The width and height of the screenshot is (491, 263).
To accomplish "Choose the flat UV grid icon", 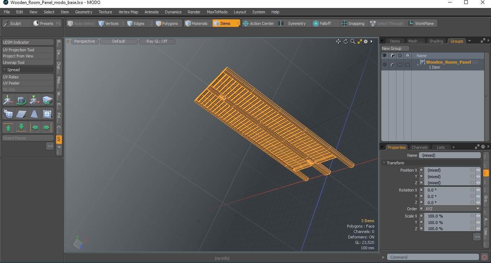I will 21,114.
